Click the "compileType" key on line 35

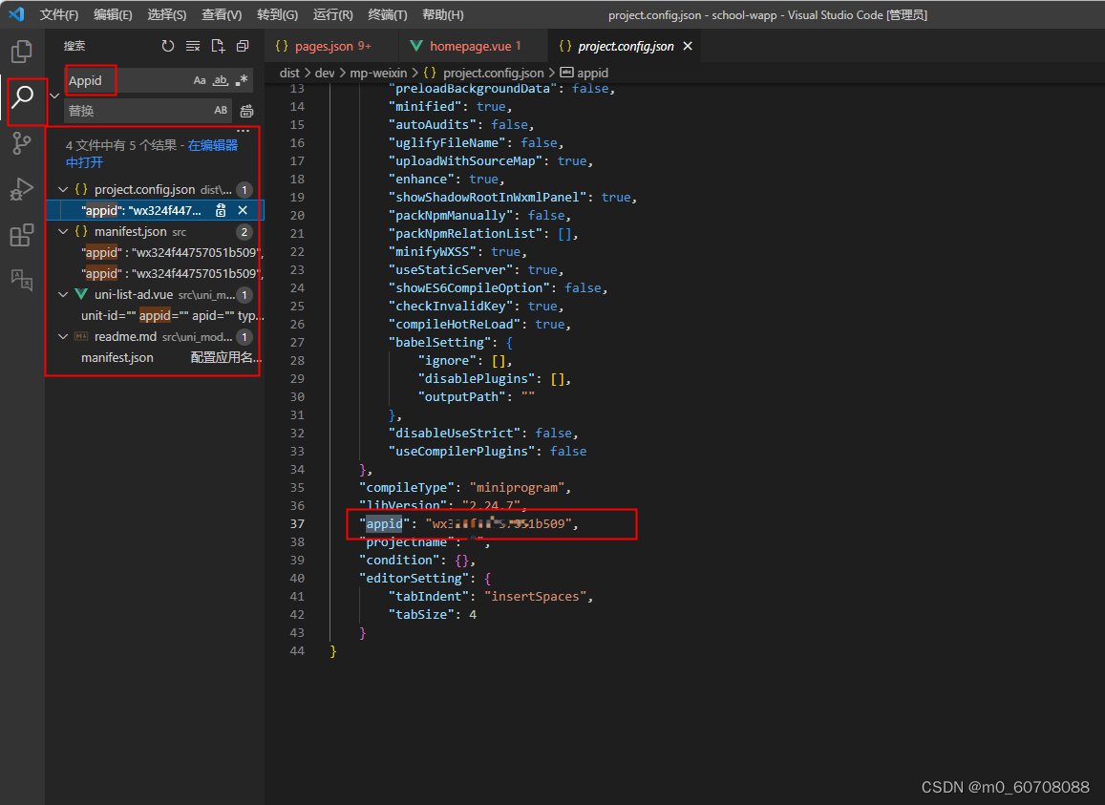(407, 488)
